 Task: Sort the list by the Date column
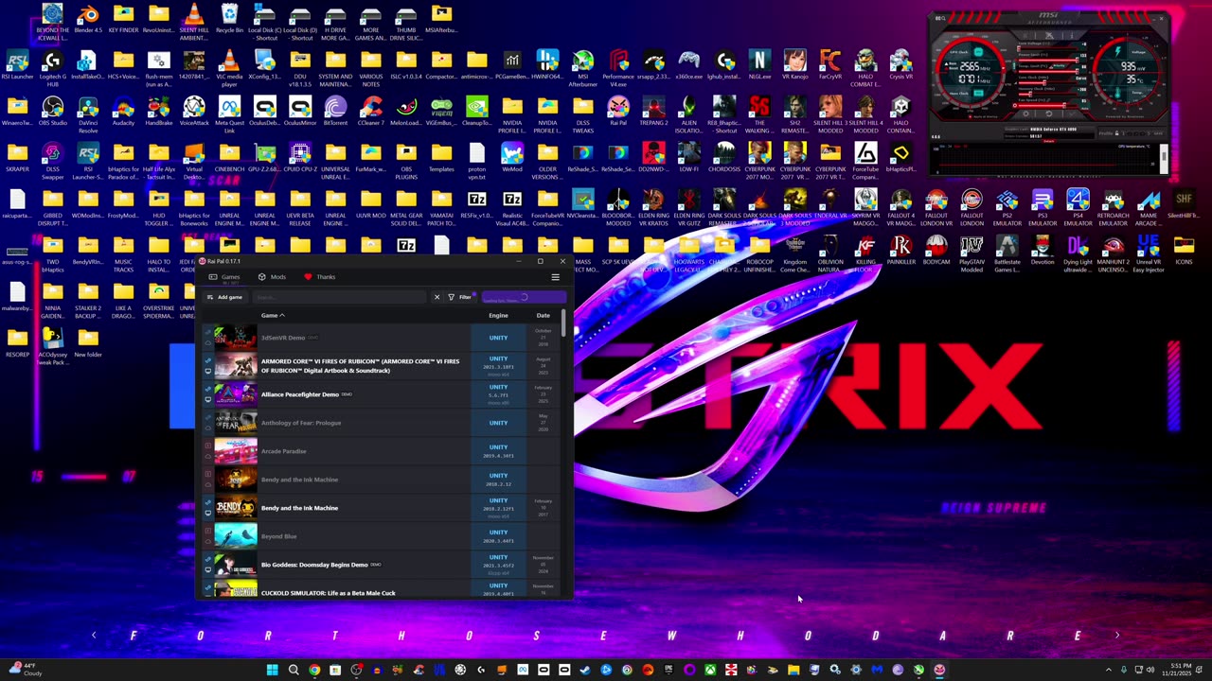coord(544,315)
